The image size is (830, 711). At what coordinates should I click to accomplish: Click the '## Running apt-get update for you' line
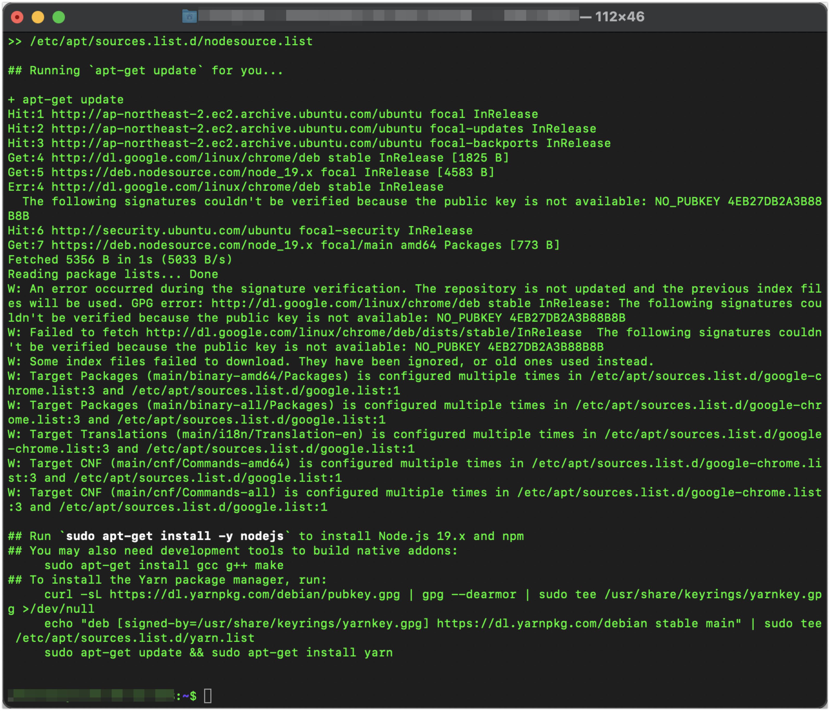[x=145, y=70]
